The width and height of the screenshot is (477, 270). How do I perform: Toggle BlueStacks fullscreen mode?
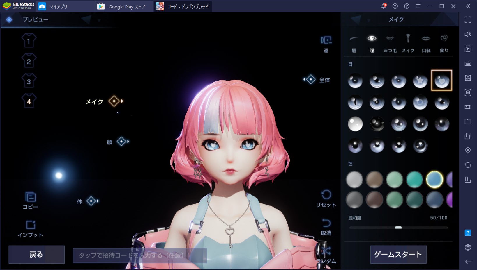pyautogui.click(x=468, y=20)
